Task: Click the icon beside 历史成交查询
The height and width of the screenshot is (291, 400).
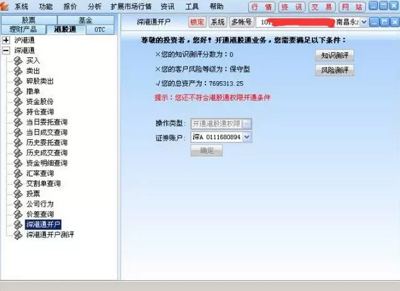Action: click(18, 152)
